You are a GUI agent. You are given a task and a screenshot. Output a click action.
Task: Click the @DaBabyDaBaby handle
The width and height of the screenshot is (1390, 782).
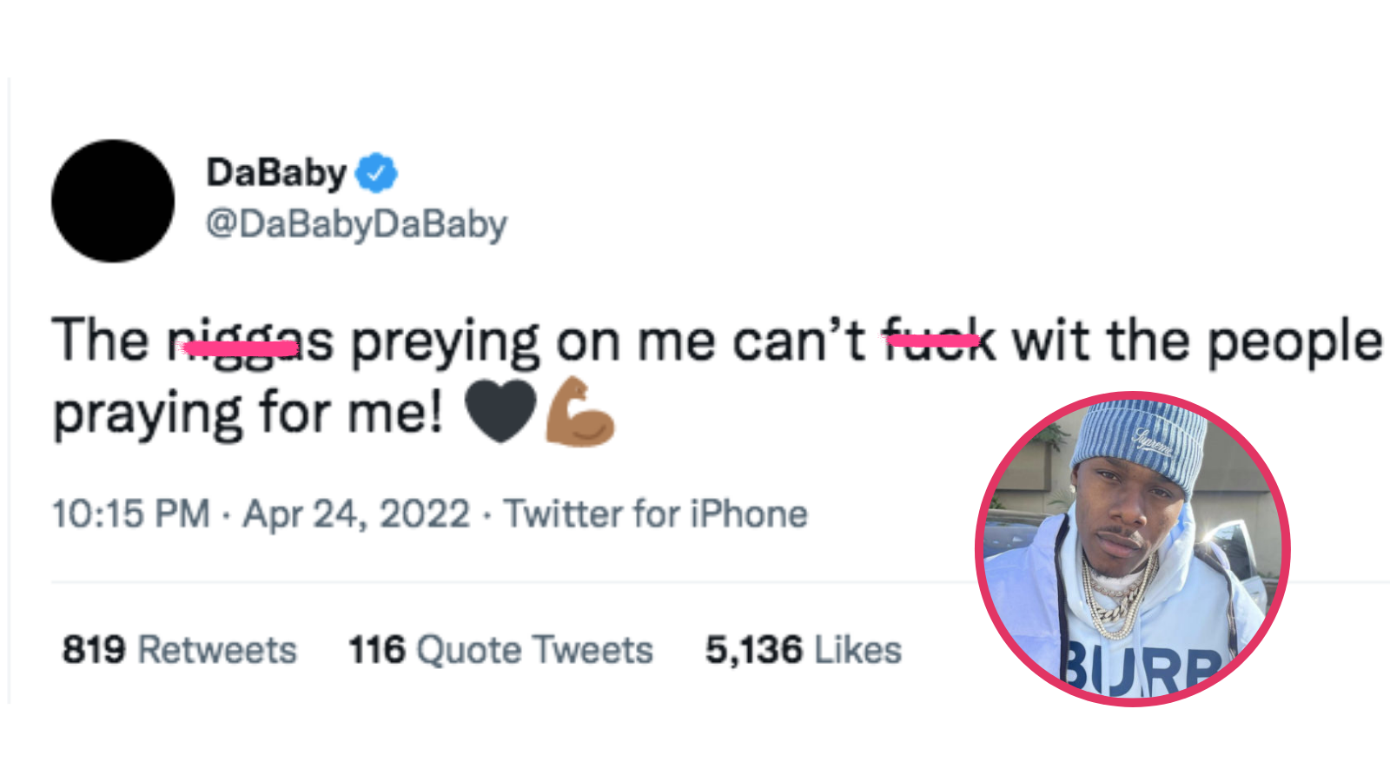[x=355, y=223]
